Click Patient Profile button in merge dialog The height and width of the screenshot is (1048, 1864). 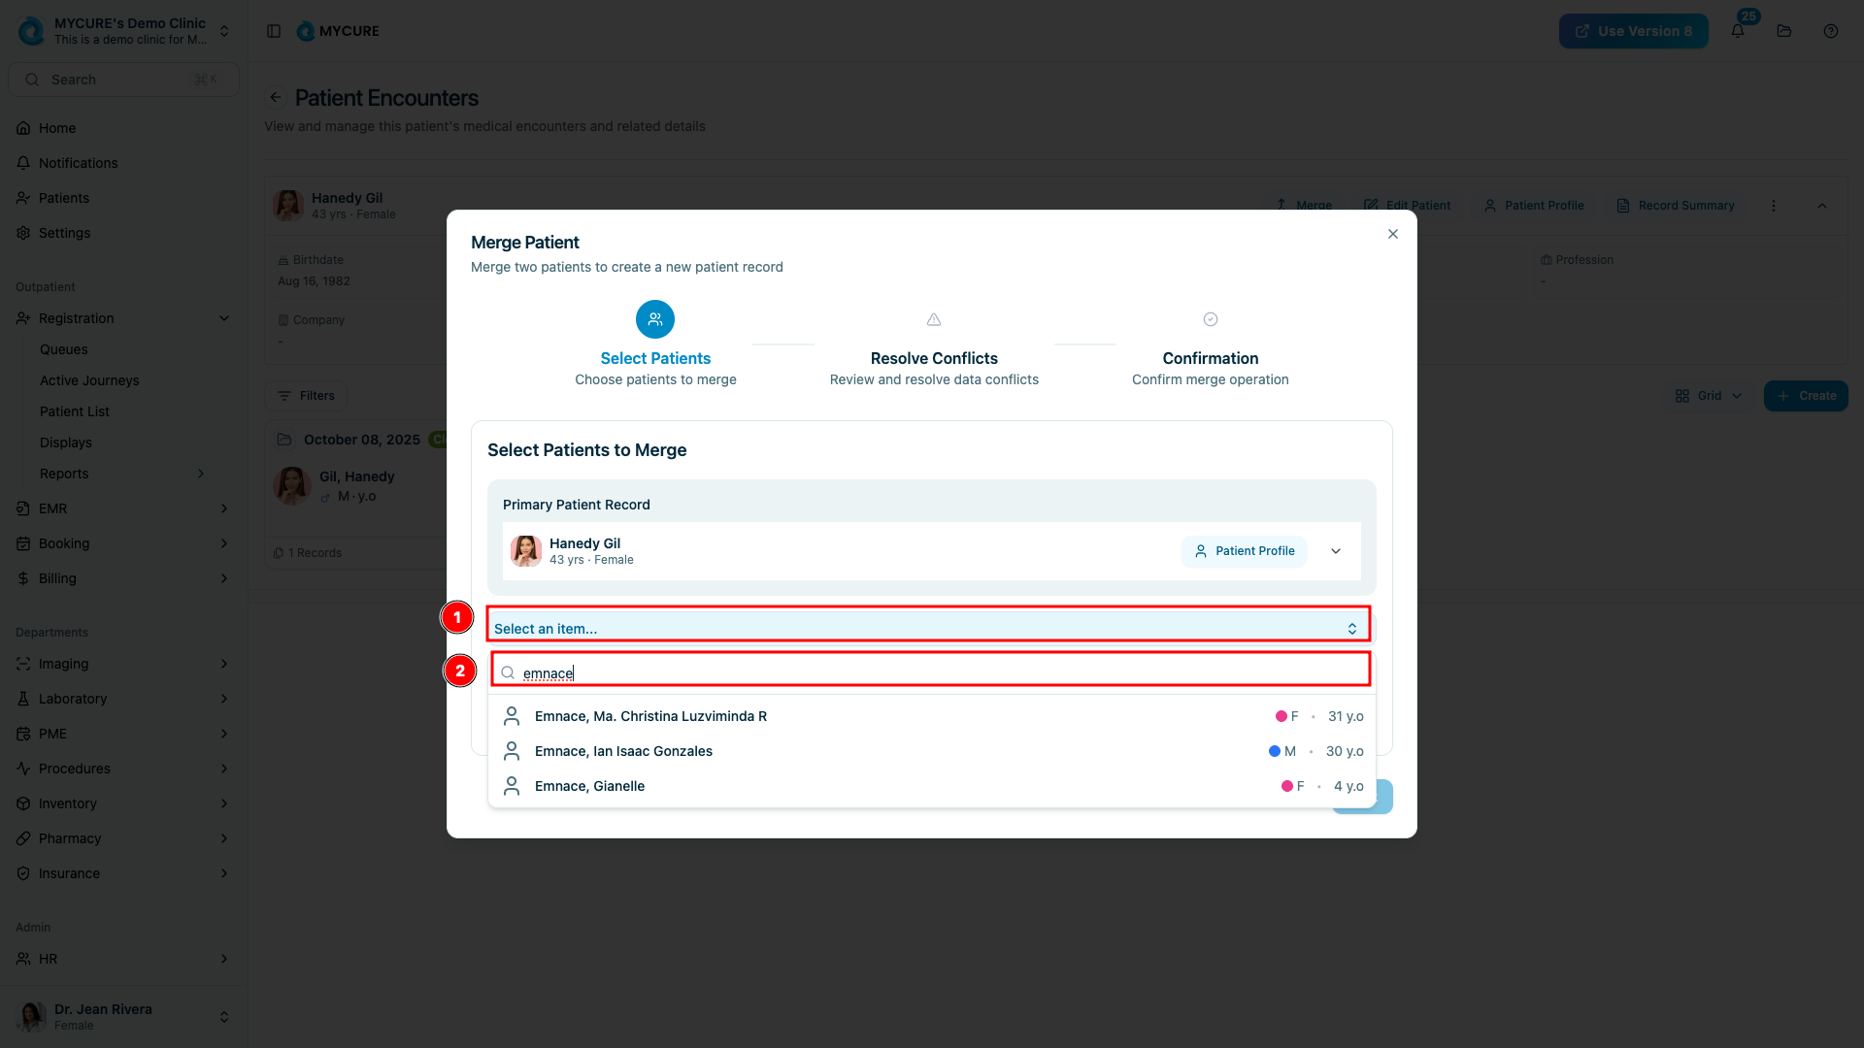(1245, 551)
